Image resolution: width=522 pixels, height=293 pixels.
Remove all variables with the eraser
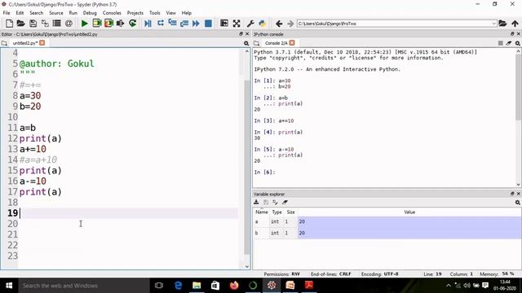coord(285,202)
